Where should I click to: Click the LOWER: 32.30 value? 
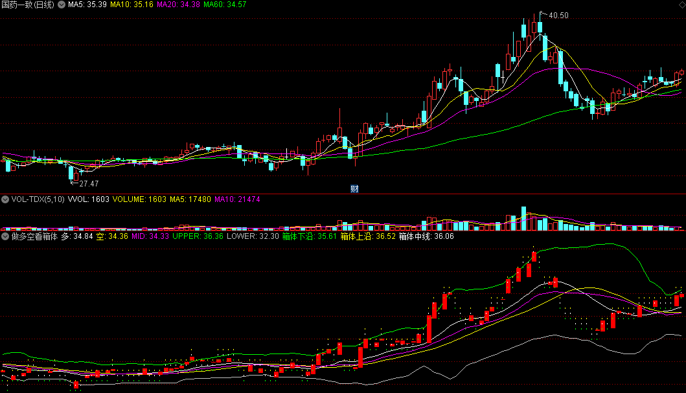click(253, 236)
